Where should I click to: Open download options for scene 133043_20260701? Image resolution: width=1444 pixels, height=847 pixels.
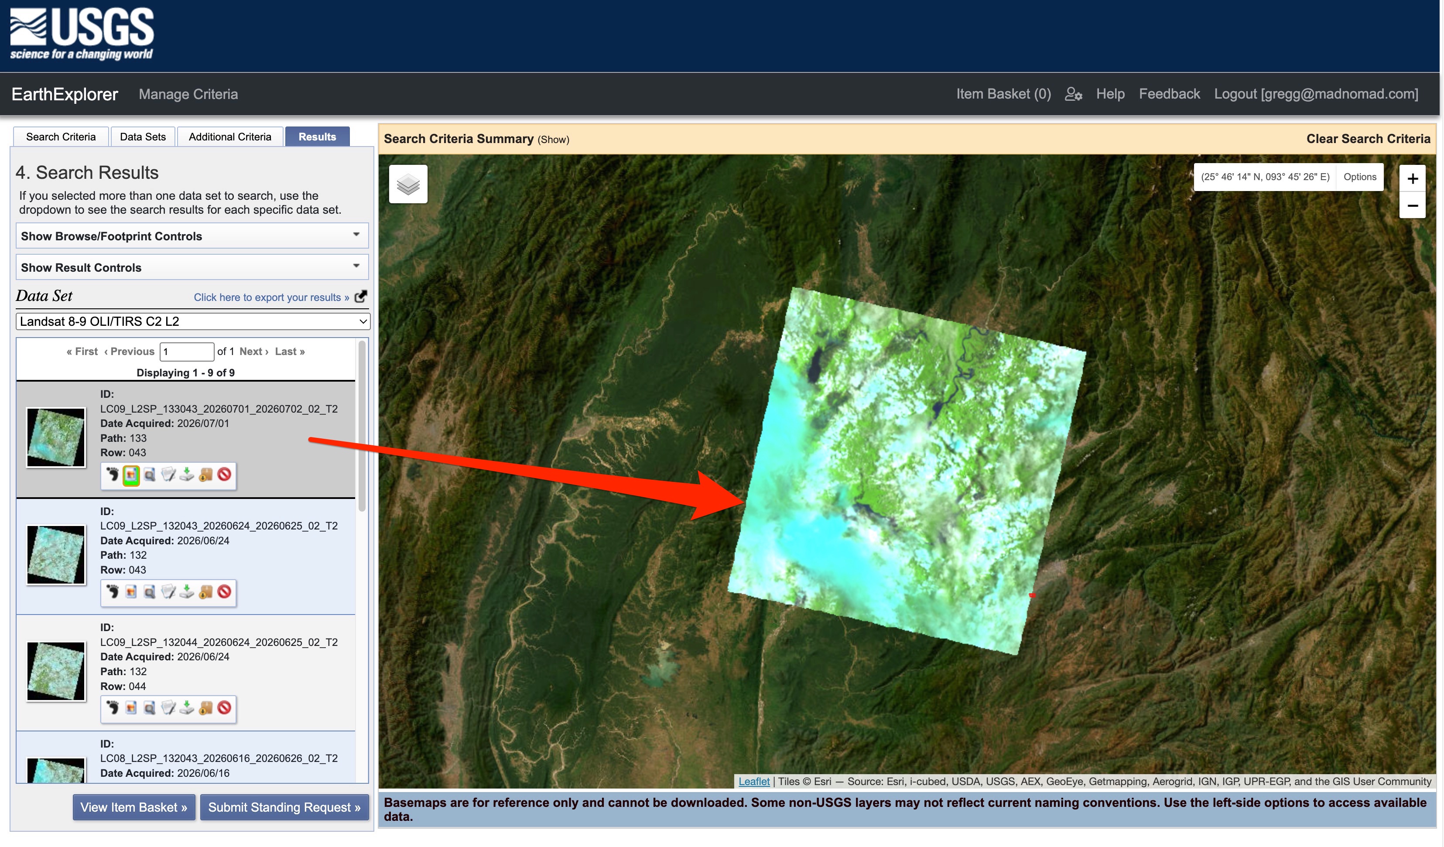187,475
